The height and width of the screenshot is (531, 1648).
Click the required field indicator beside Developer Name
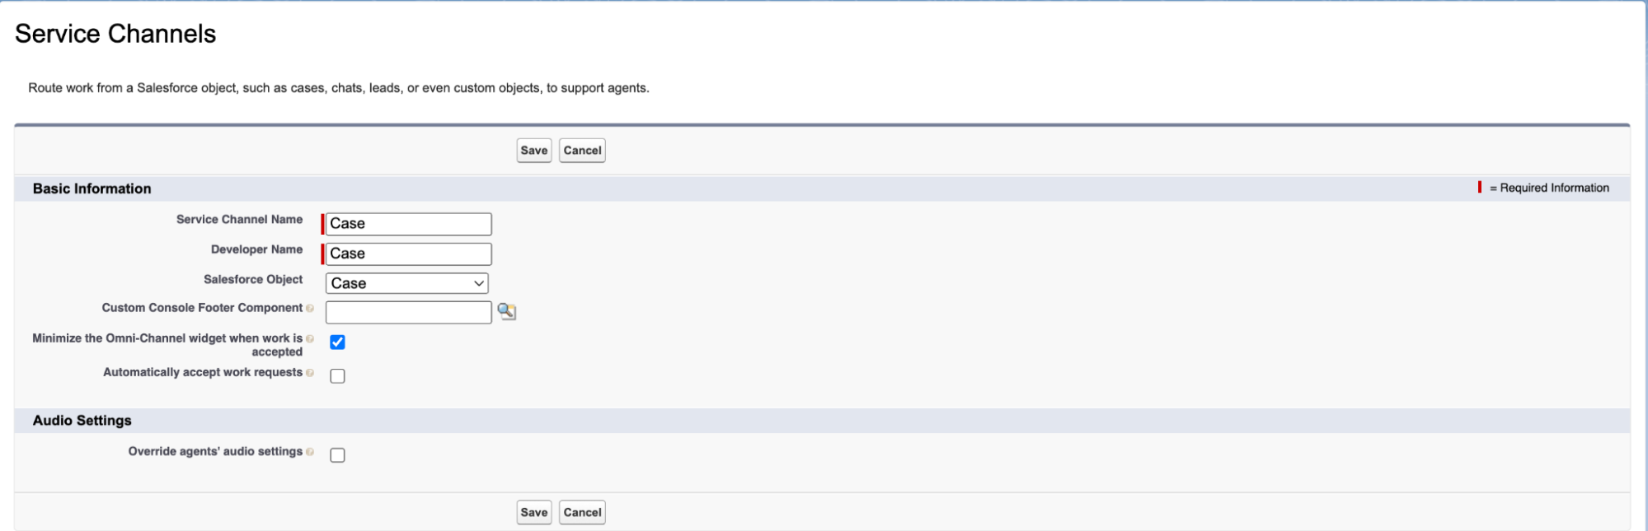coord(322,254)
